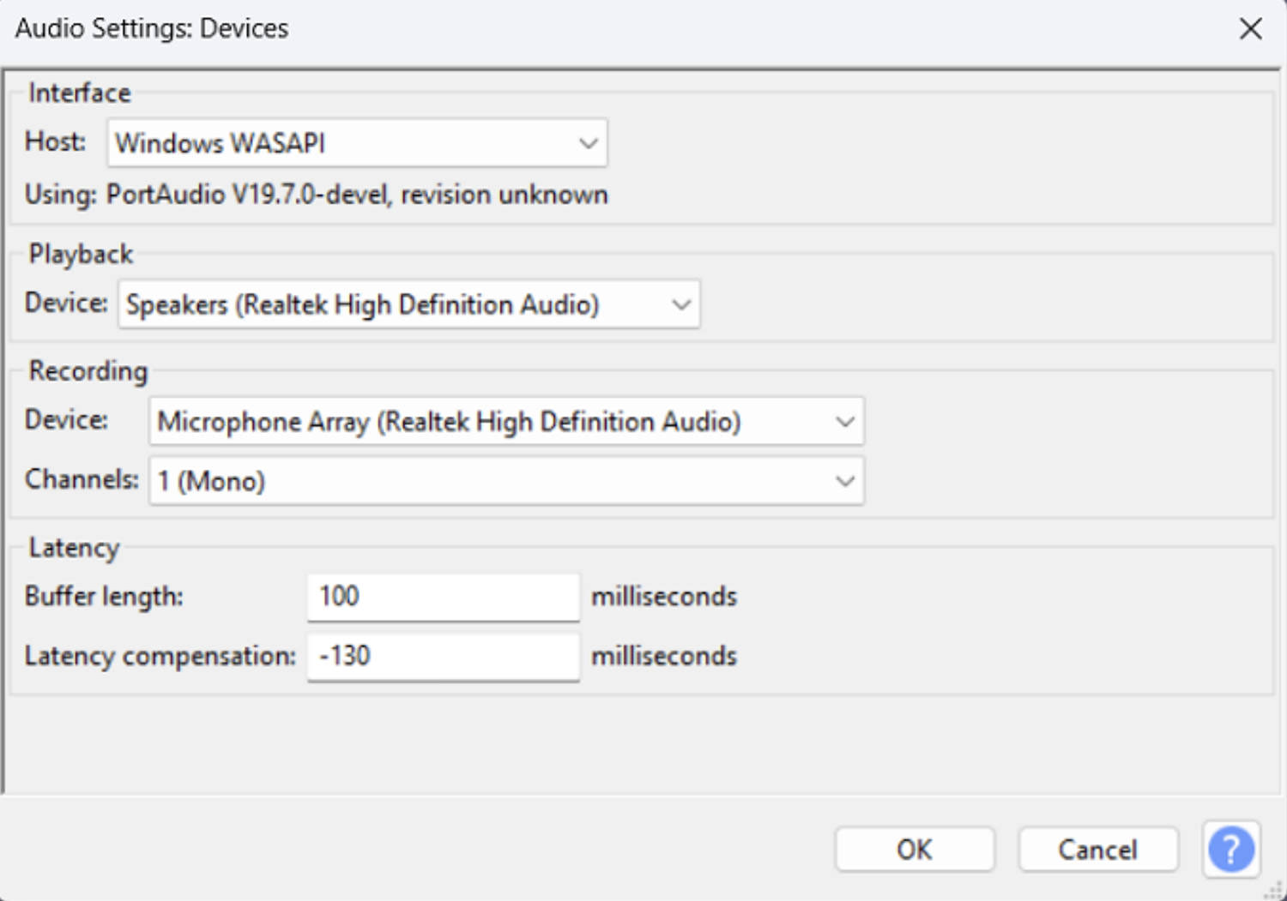Click the chevron arrow on the Recording Device dropdown
1287x901 pixels.
tap(845, 422)
